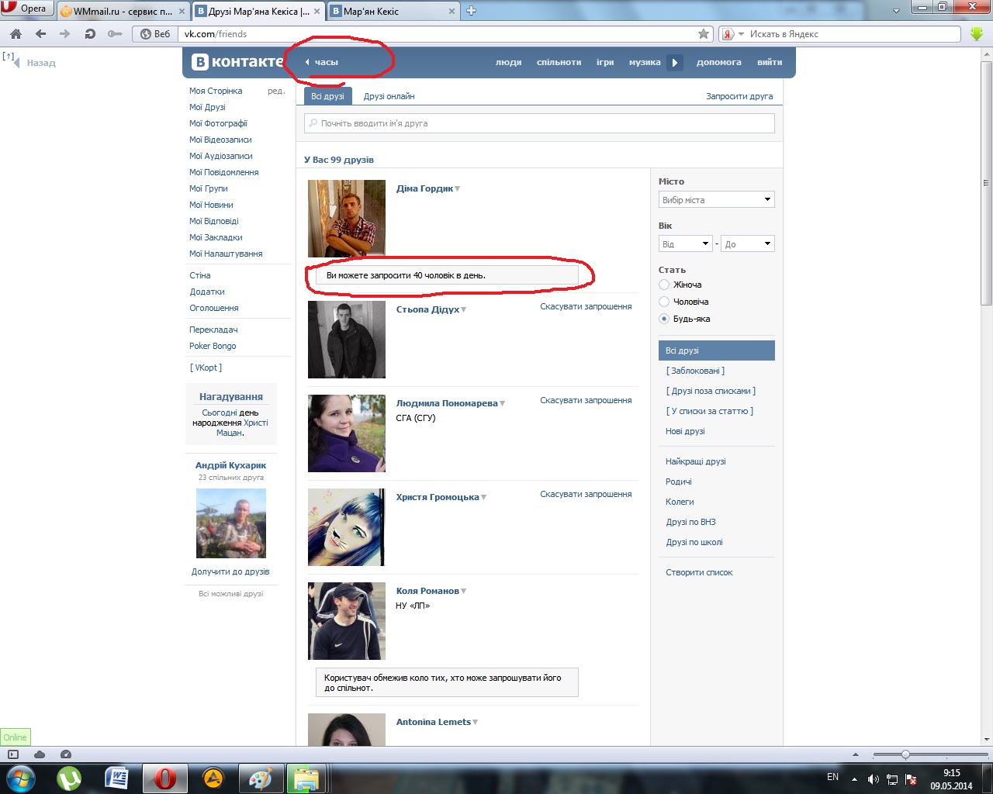Viewport: 993px width, 794px height.
Task: Open the Від age dropdown
Action: coord(686,244)
